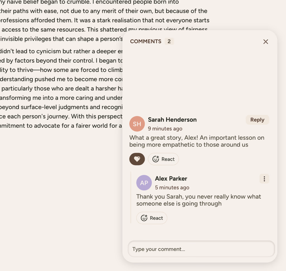This screenshot has height=271, width=286.
Task: Click the Sarah Henderson author name
Action: (x=172, y=120)
